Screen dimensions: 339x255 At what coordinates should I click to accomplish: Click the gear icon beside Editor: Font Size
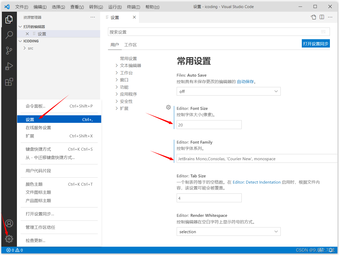click(x=168, y=107)
